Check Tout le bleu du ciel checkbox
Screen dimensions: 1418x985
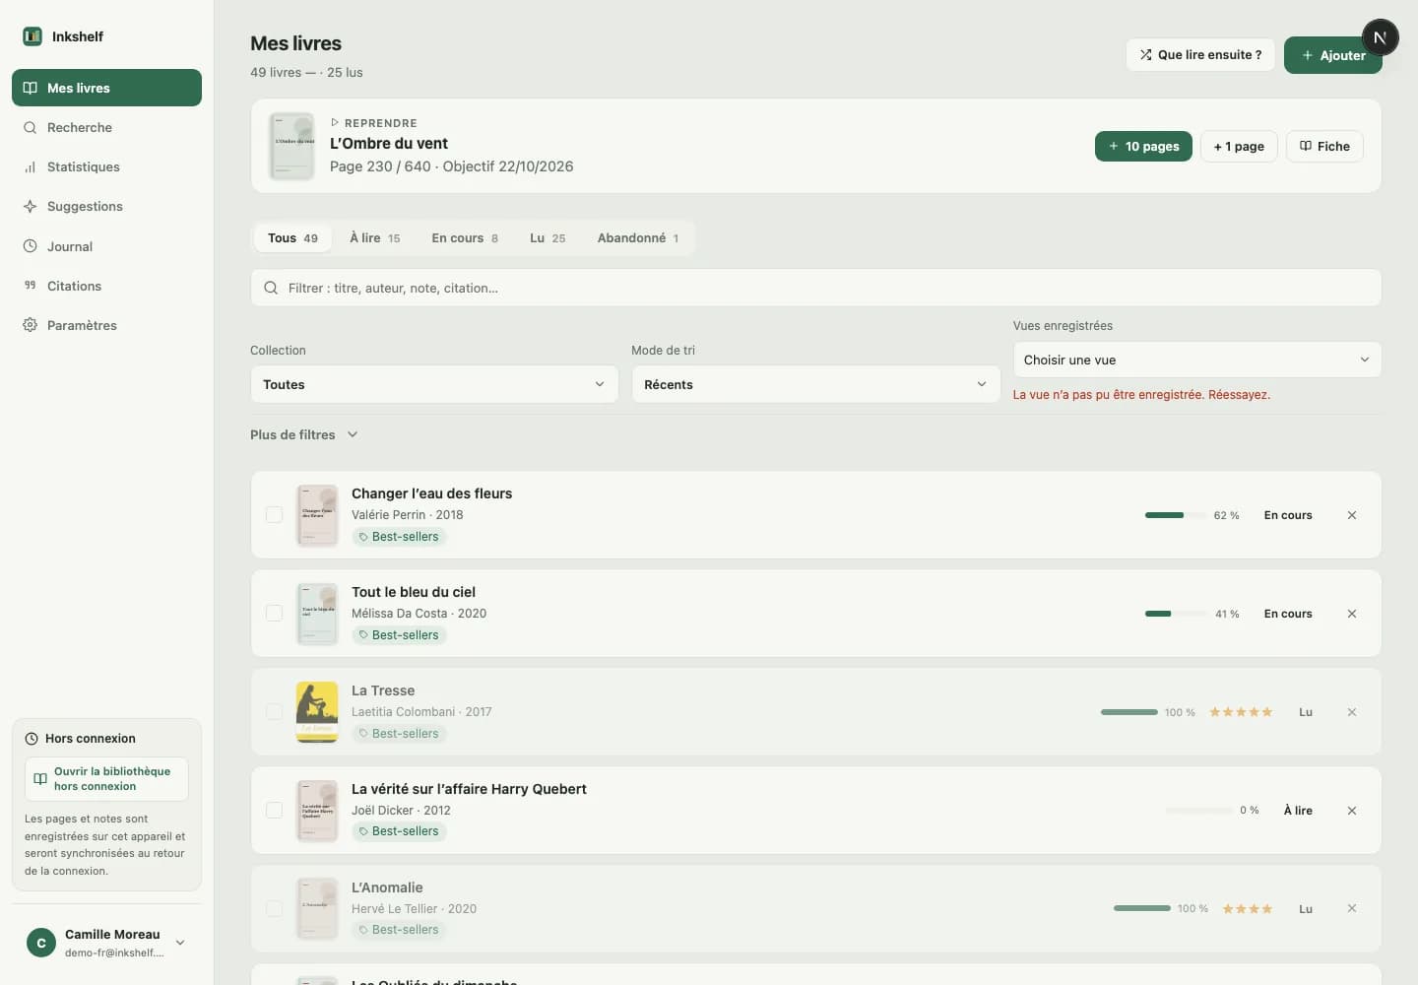click(275, 614)
